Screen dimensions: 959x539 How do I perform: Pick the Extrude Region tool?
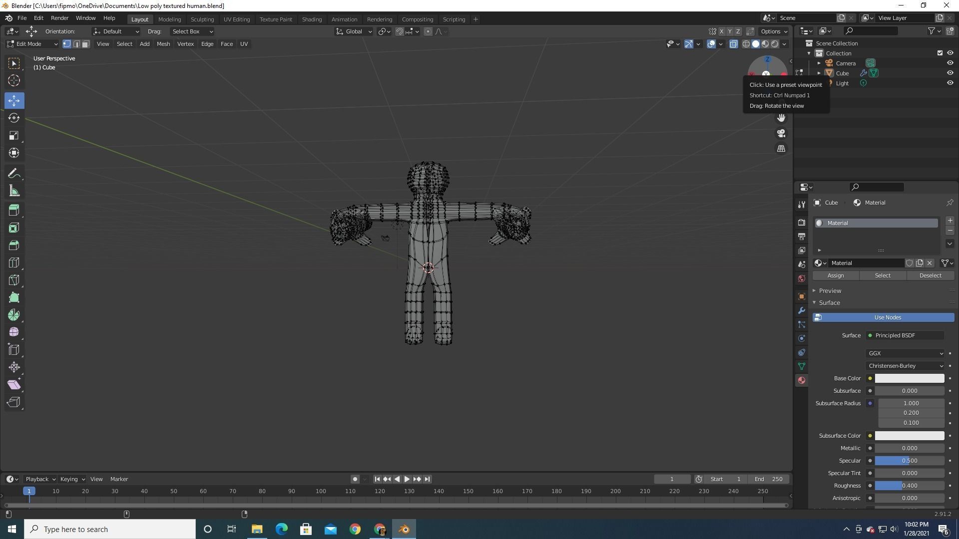[x=14, y=210]
